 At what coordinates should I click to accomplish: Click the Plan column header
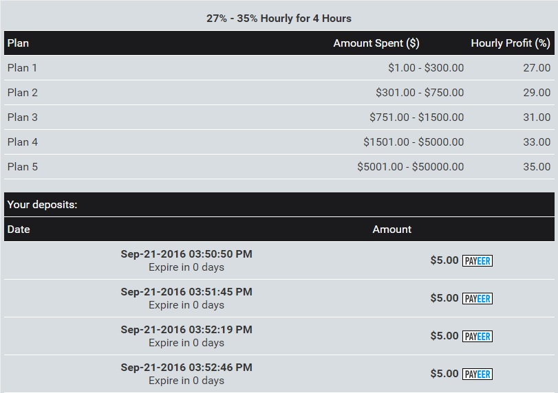(x=19, y=43)
